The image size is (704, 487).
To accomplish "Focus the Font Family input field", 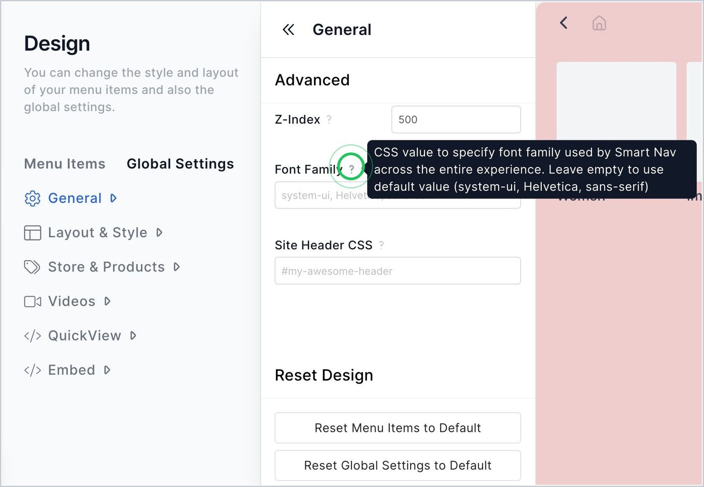I will coord(397,195).
